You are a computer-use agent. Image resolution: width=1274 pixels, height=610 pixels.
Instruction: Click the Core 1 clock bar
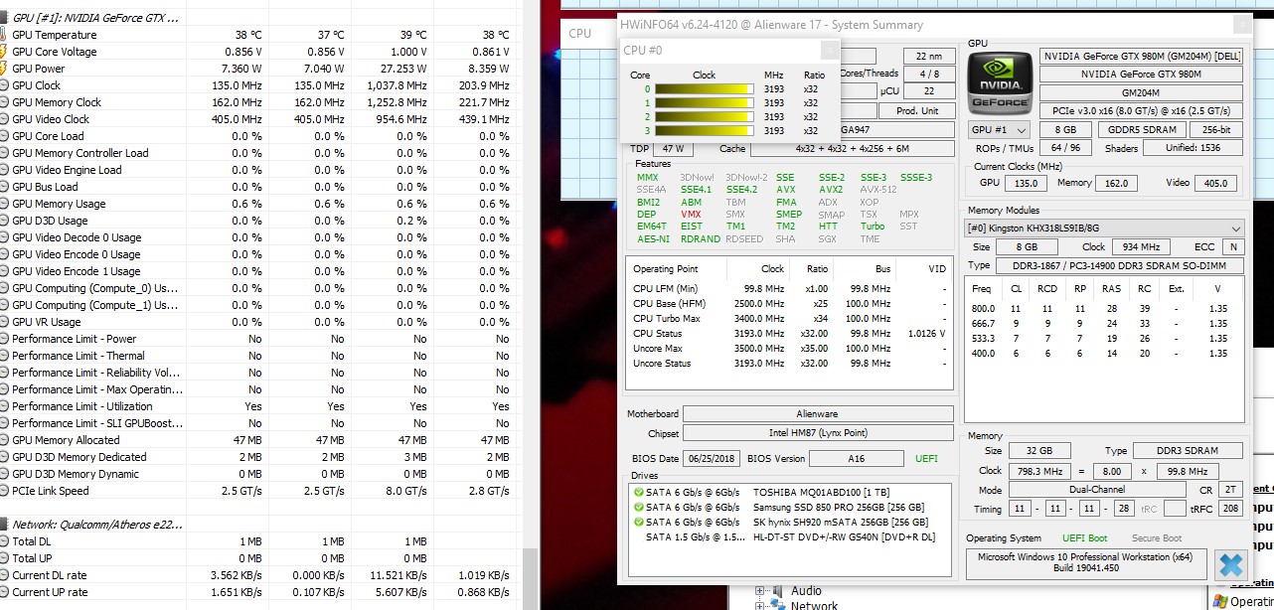pos(704,102)
